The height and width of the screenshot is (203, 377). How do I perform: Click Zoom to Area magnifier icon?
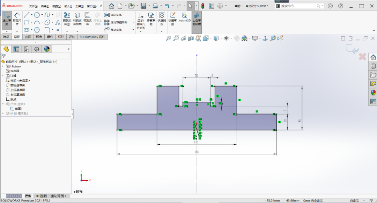176,38
